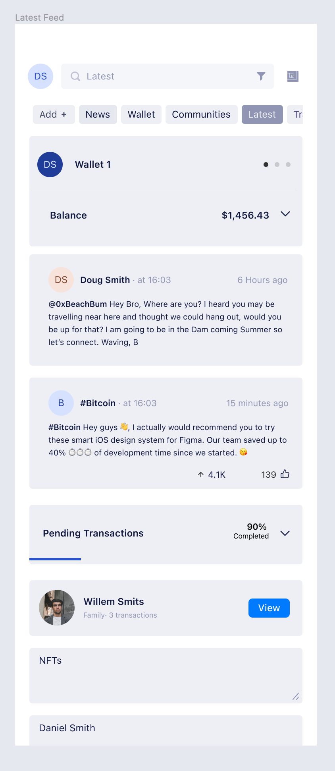Open the square layout icon beside search
This screenshot has height=771, width=335.
[x=293, y=76]
